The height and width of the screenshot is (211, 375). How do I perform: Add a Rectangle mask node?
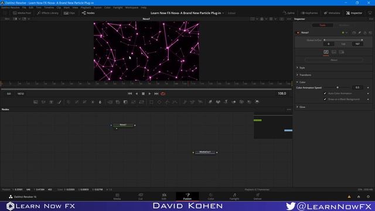click(151, 102)
